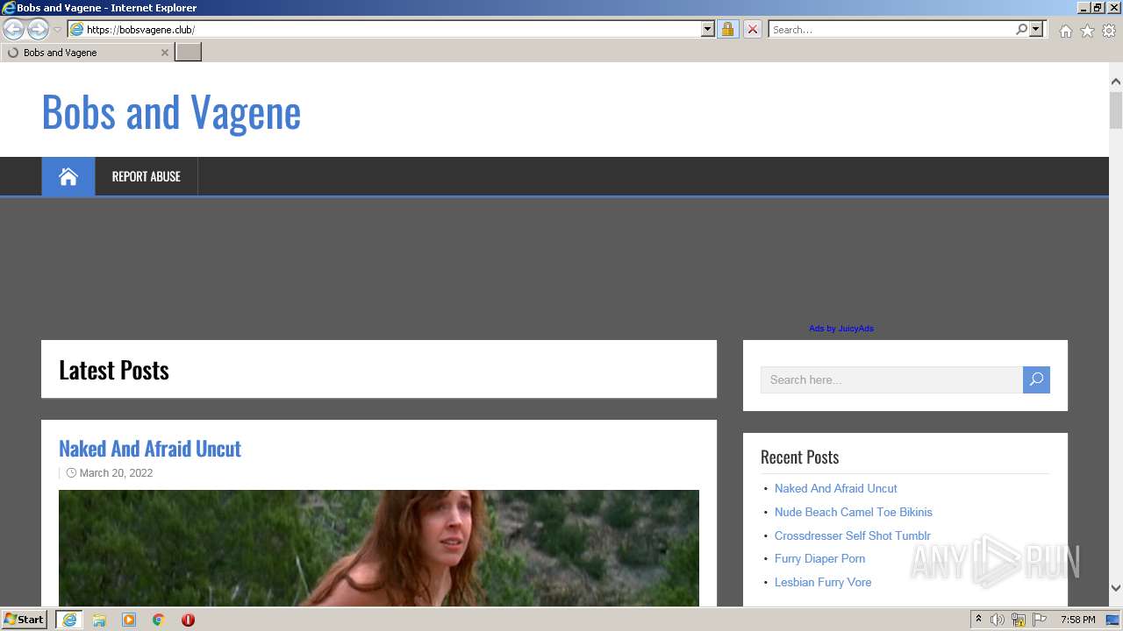Screen dimensions: 1123x631
Task: Go back using the browser Back arrow
Action: (x=13, y=30)
